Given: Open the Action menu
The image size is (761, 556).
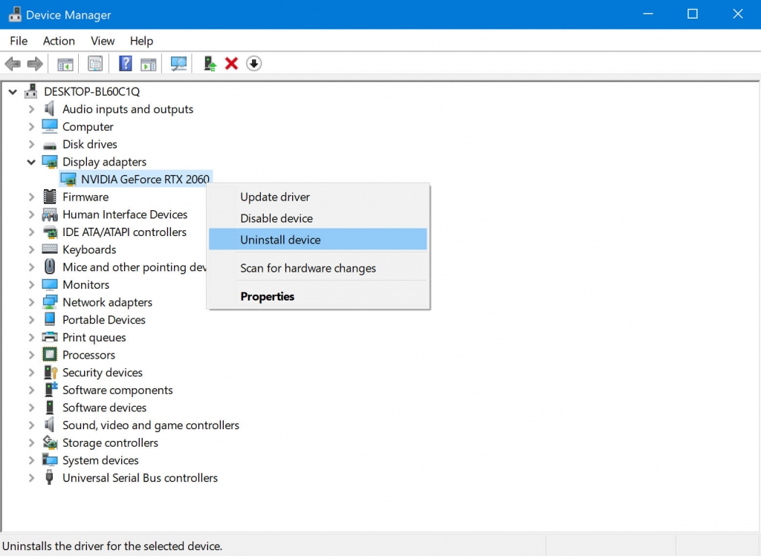Looking at the screenshot, I should click(x=59, y=41).
